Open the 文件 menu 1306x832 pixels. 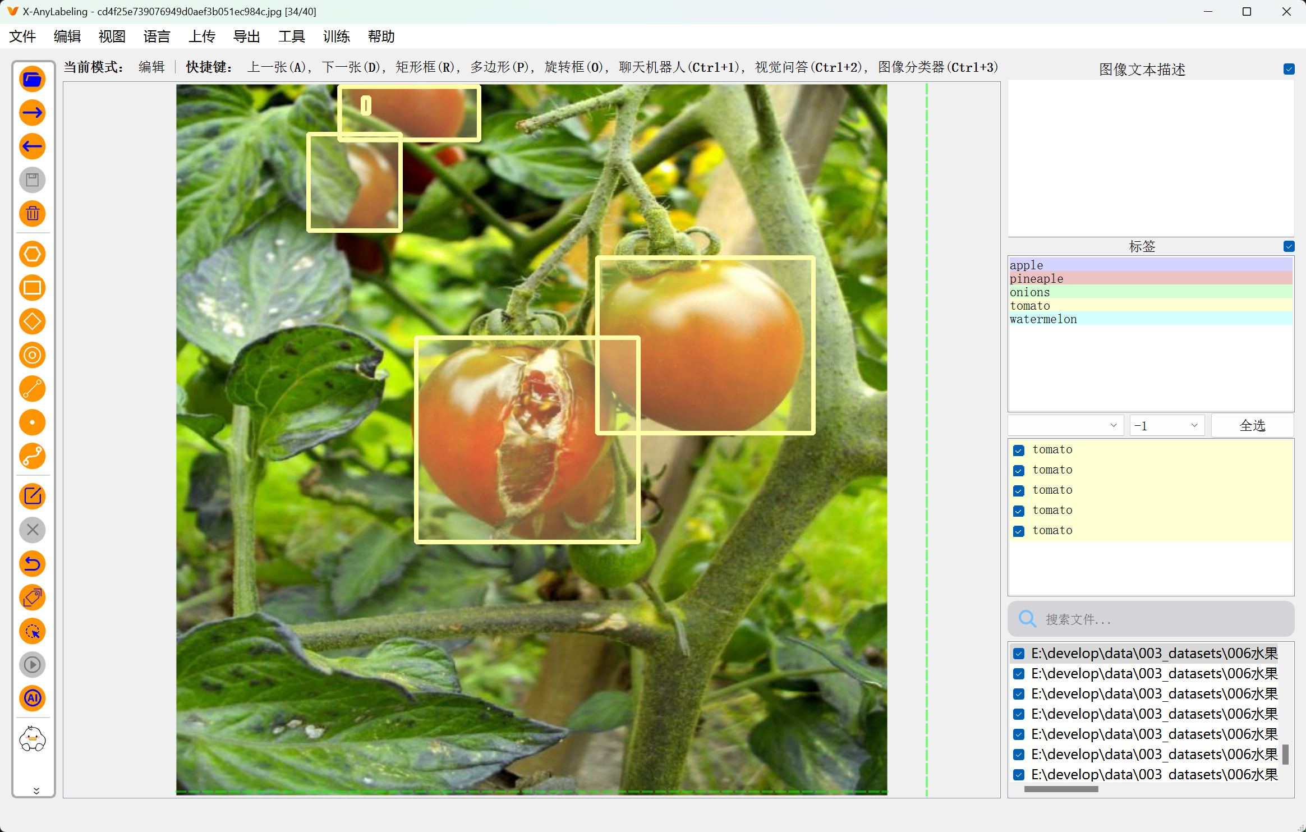coord(22,36)
